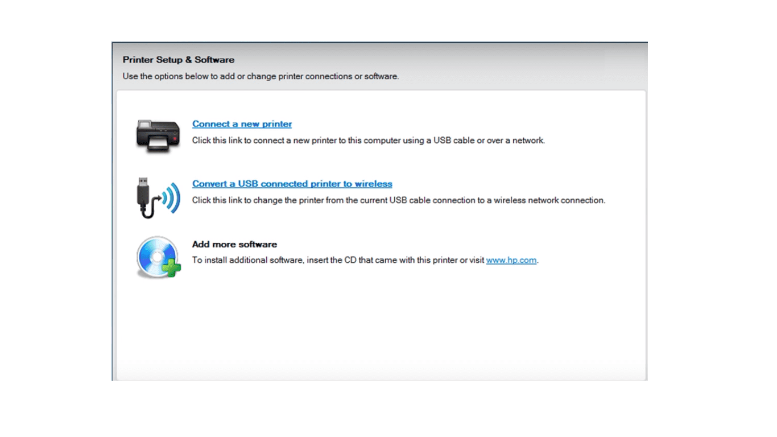Click the black printer icon
Screen dimensions: 777x437
tap(158, 135)
